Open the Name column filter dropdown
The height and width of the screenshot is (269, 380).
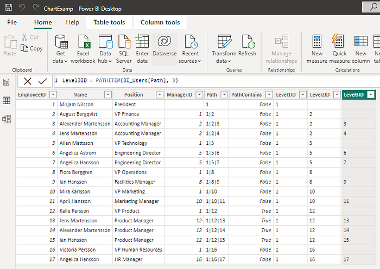[108, 94]
